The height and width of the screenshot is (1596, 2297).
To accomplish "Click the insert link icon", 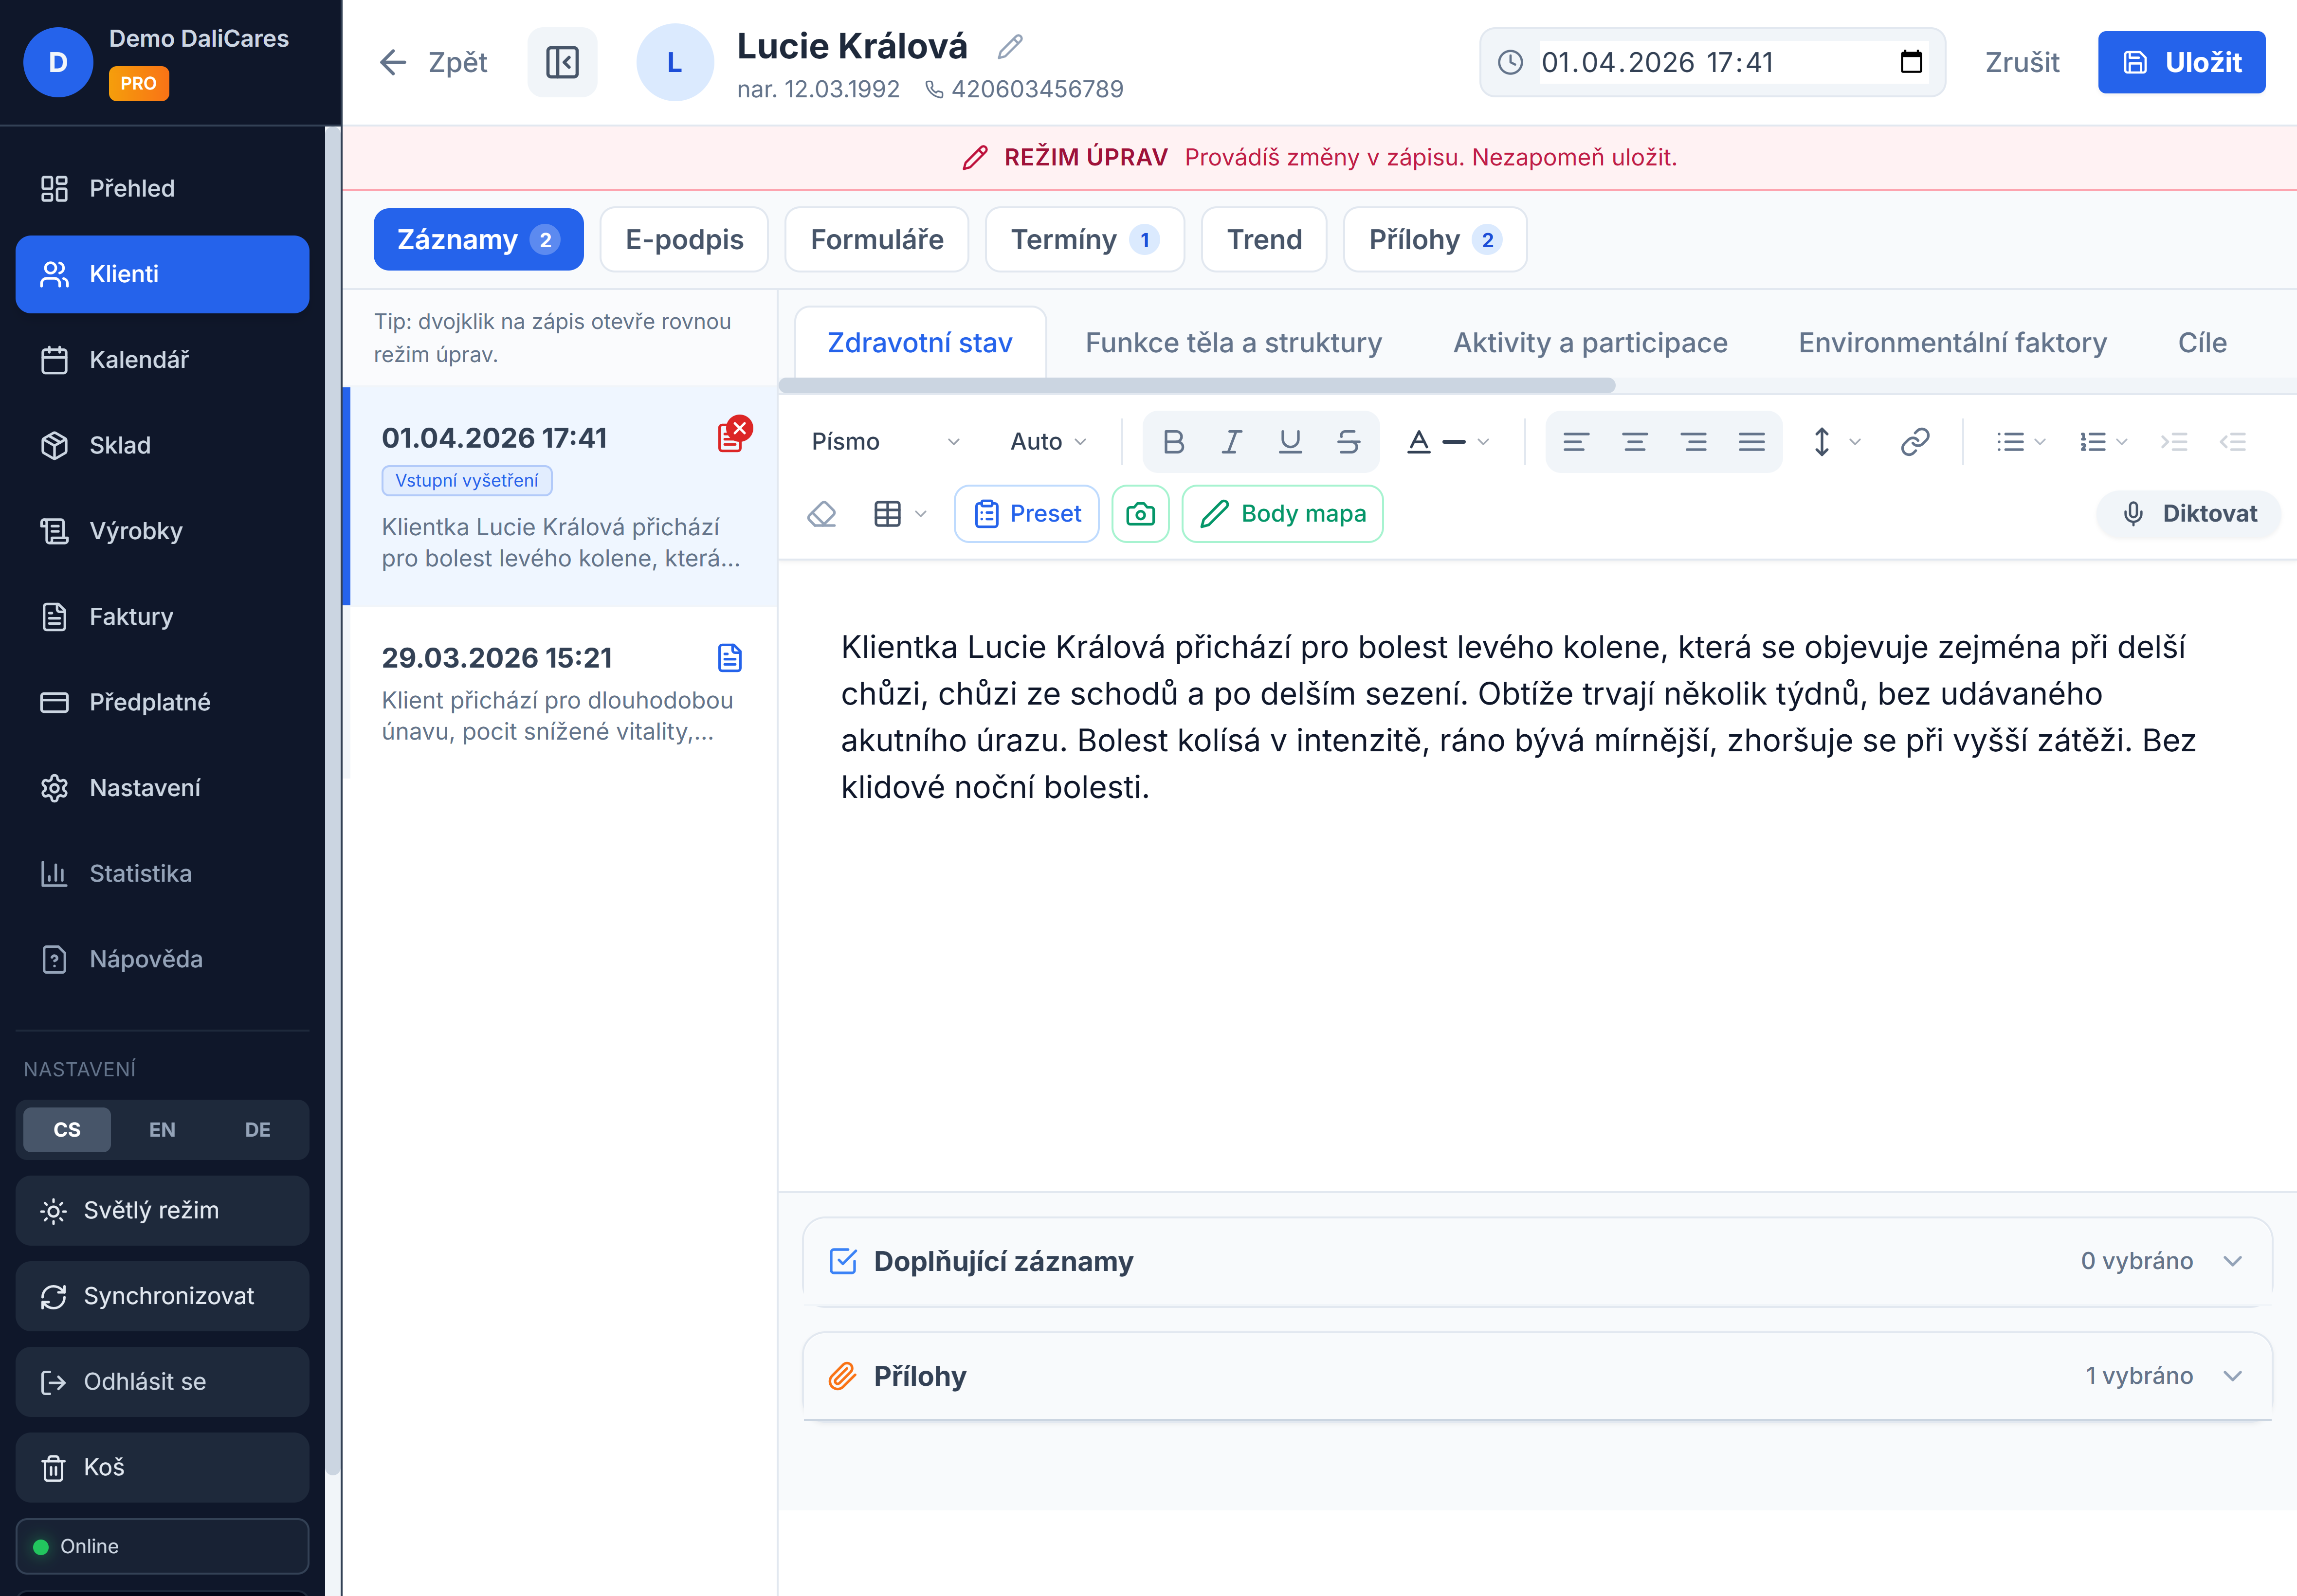I will (x=1914, y=441).
